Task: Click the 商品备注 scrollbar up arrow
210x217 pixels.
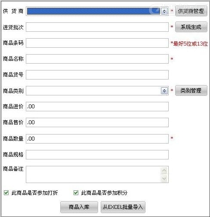Action: (x=164, y=171)
